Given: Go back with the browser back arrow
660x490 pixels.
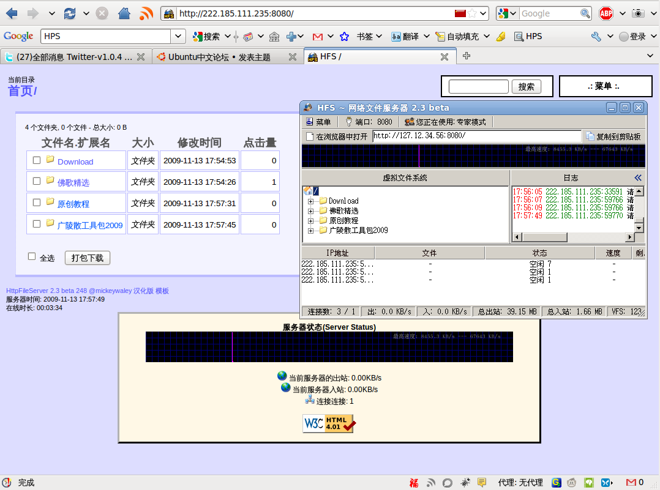Looking at the screenshot, I should pyautogui.click(x=12, y=13).
